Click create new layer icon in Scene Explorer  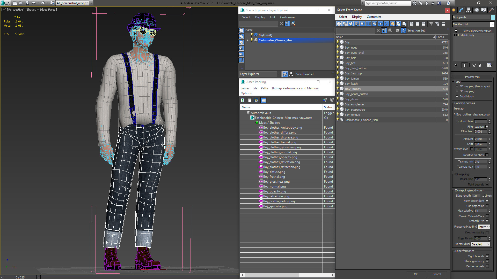tap(293, 24)
